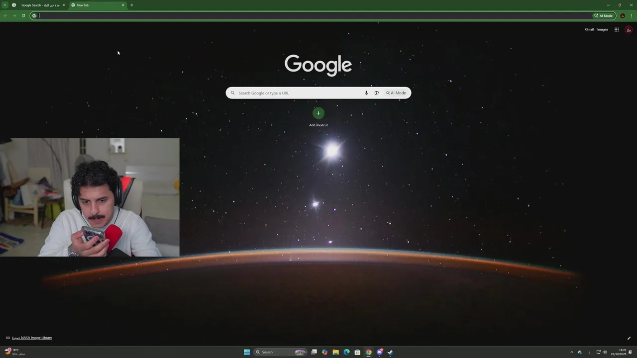The width and height of the screenshot is (637, 358).
Task: Click the taskbar Search box
Action: [281, 352]
